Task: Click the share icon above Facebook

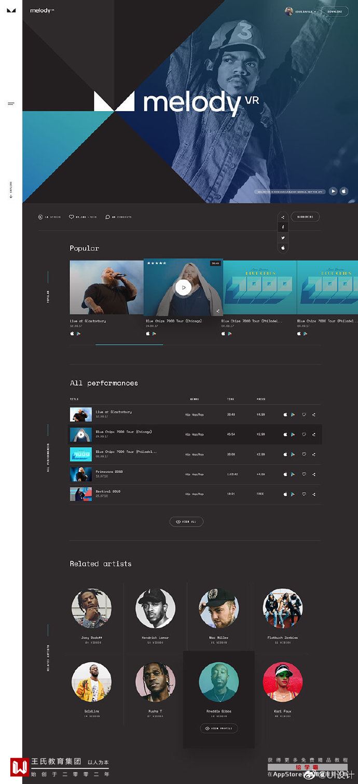Action: point(283,217)
